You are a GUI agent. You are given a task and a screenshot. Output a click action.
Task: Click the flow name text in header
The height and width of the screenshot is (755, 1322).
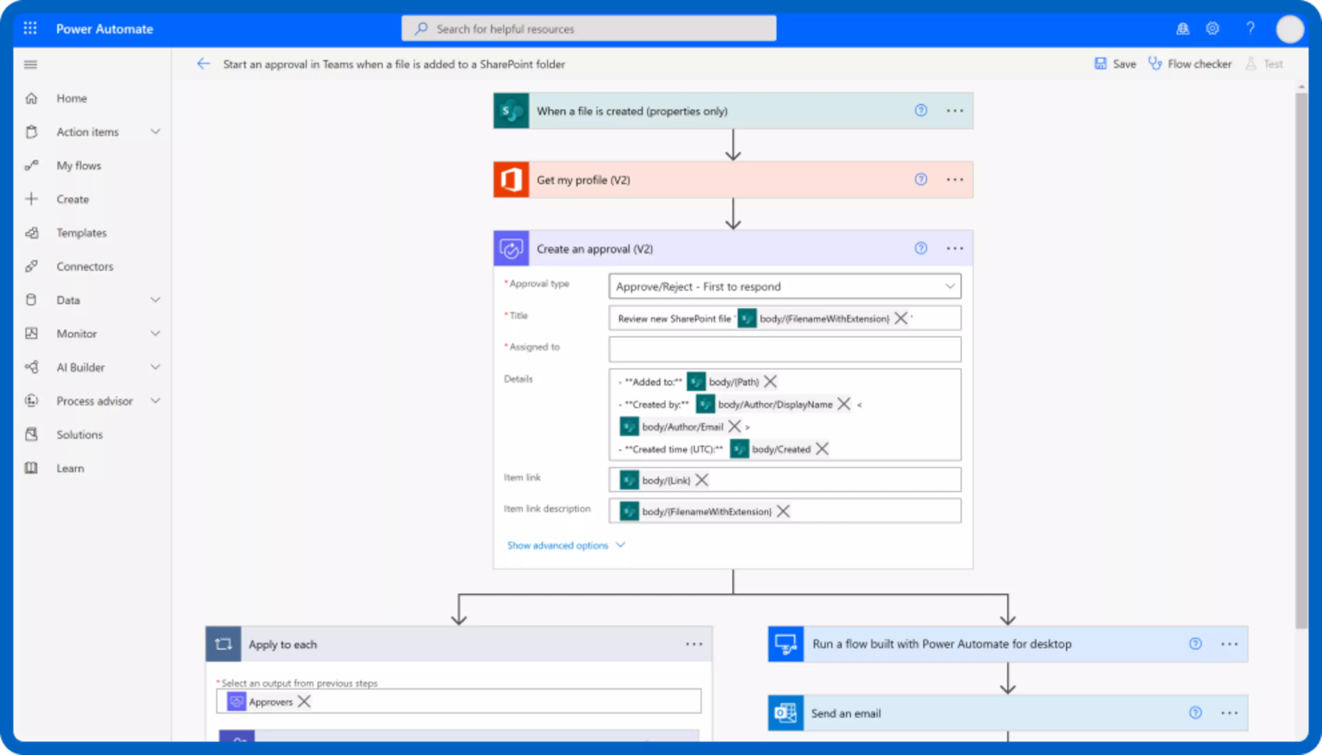point(394,64)
